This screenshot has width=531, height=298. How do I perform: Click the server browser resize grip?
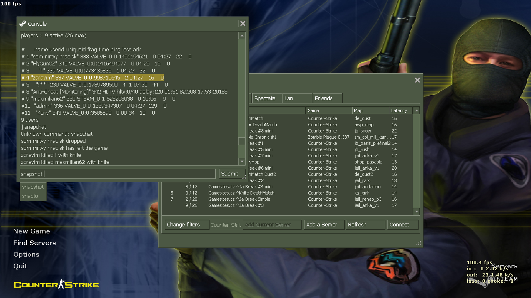[x=419, y=243]
